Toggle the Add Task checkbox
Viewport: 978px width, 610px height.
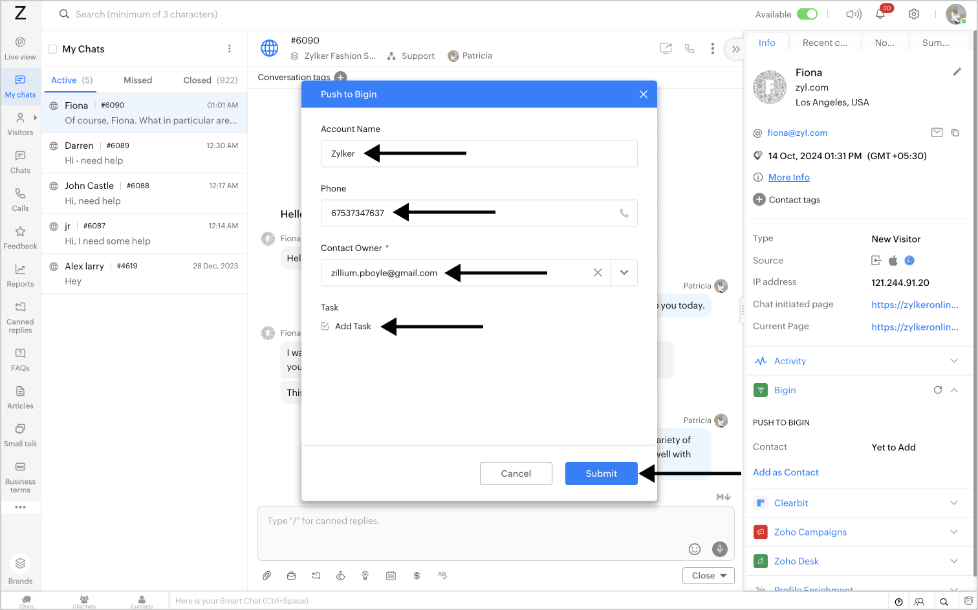point(325,326)
